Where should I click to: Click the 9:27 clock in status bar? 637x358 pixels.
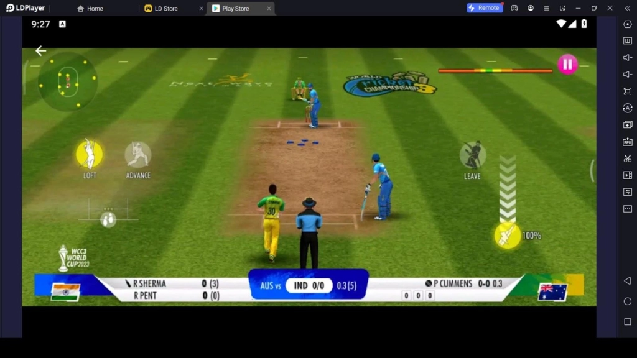point(40,24)
